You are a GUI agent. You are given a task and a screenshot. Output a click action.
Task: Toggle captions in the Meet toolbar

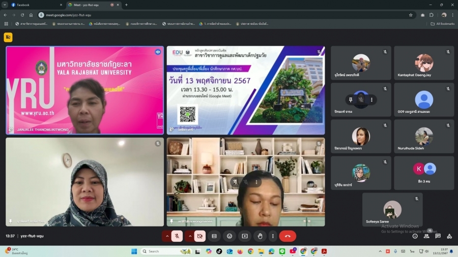pos(214,236)
